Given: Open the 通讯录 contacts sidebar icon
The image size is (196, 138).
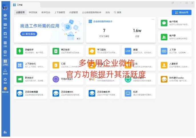Looking at the screenshot, I should 5,72.
